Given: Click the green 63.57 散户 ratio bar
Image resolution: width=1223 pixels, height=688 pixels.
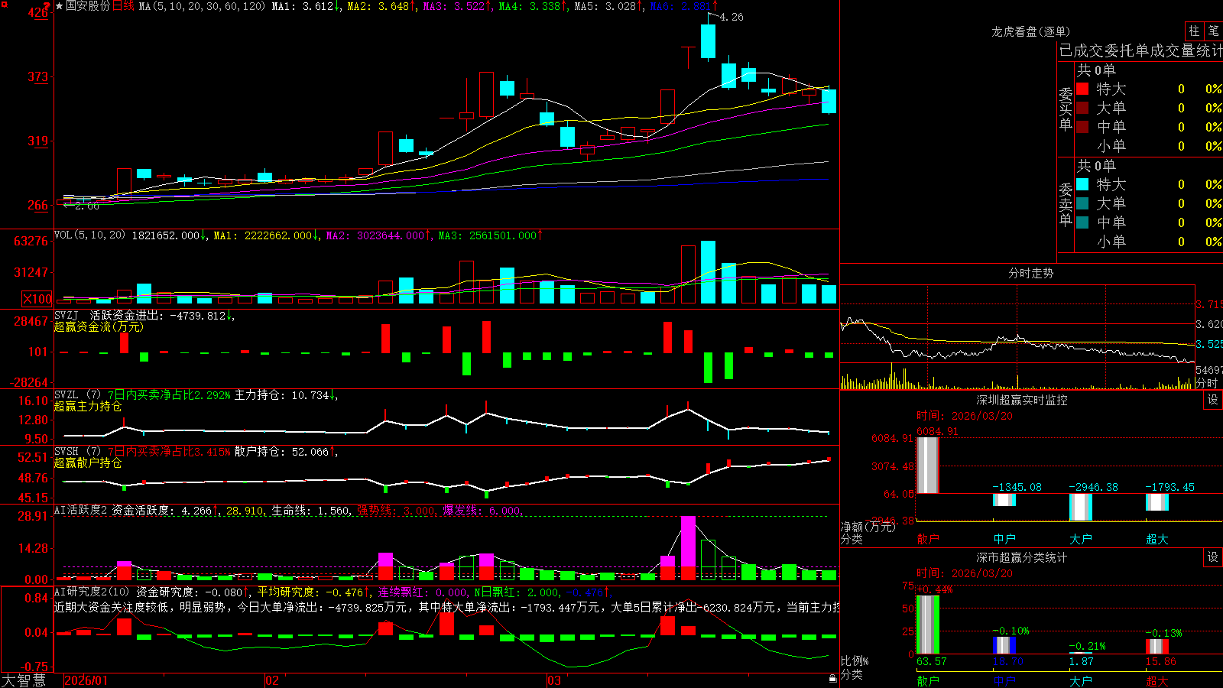Looking at the screenshot, I should pyautogui.click(x=928, y=625).
